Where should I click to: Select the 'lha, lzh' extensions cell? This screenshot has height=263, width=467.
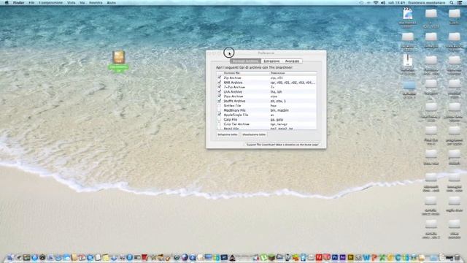[x=276, y=92]
